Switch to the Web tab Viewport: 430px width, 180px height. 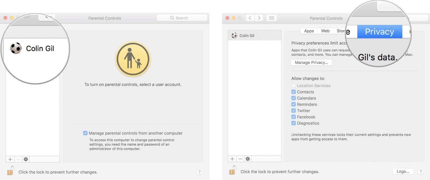tap(325, 31)
